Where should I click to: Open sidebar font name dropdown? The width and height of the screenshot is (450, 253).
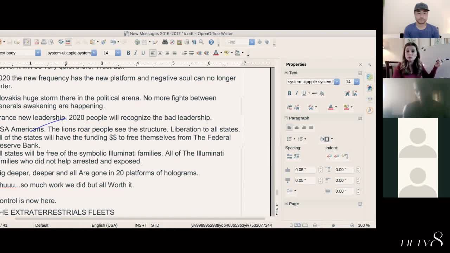[337, 82]
